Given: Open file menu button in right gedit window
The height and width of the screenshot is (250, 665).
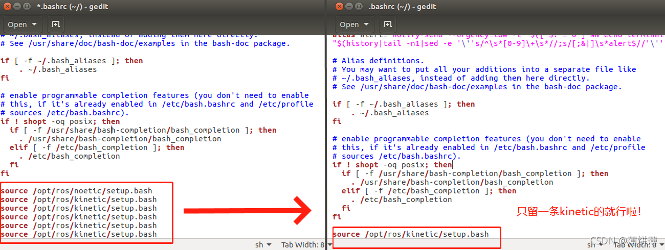Looking at the screenshot, I should tap(355, 24).
